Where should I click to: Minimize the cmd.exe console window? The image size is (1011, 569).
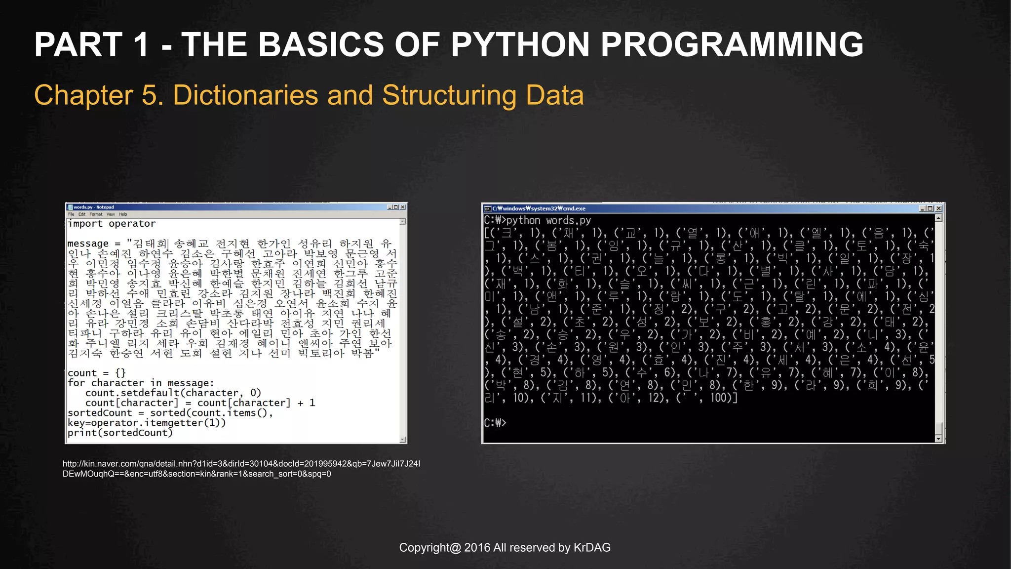pyautogui.click(x=922, y=208)
